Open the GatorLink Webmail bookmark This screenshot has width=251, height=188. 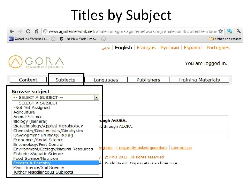pos(28,39)
